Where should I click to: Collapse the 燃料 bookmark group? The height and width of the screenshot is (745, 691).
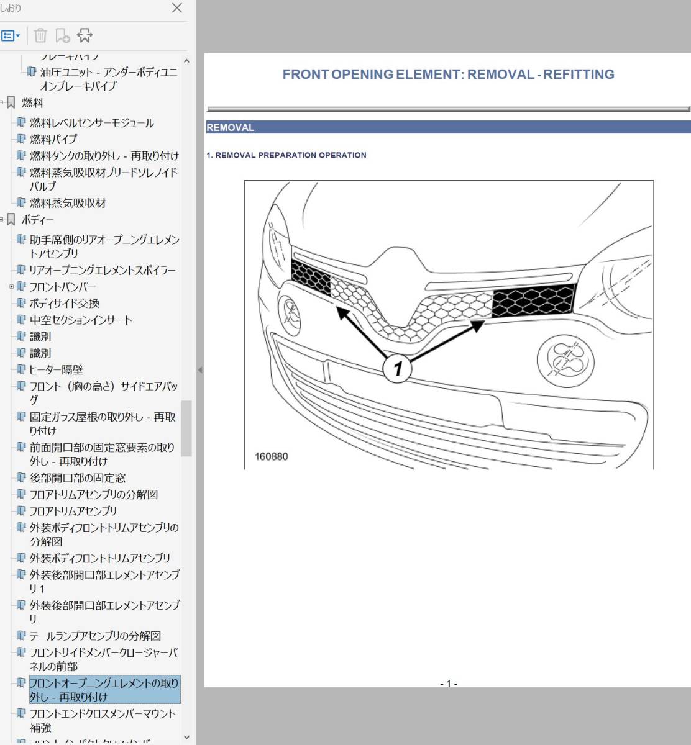(x=2, y=103)
